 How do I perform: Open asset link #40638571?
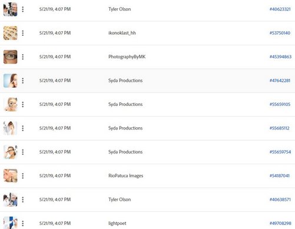(x=280, y=200)
